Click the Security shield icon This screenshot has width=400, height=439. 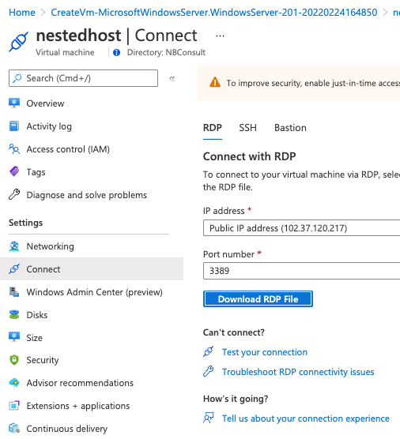(14, 360)
